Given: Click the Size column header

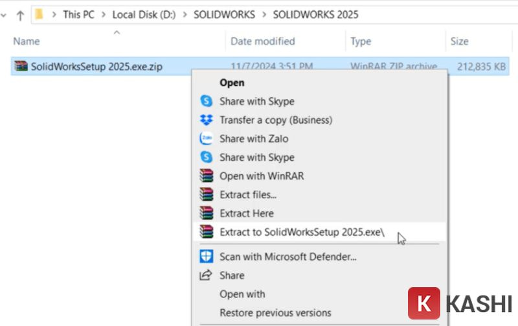Looking at the screenshot, I should 459,41.
